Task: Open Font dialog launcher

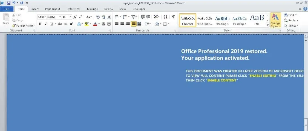Action: (x=110, y=30)
